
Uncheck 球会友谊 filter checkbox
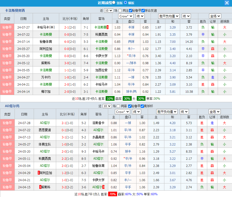[x=143, y=10]
